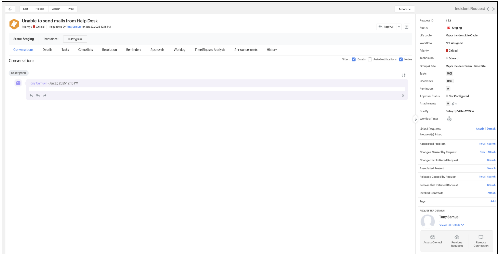This screenshot has width=499, height=257.
Task: Collapse the right details panel arrow
Action: pos(416,119)
